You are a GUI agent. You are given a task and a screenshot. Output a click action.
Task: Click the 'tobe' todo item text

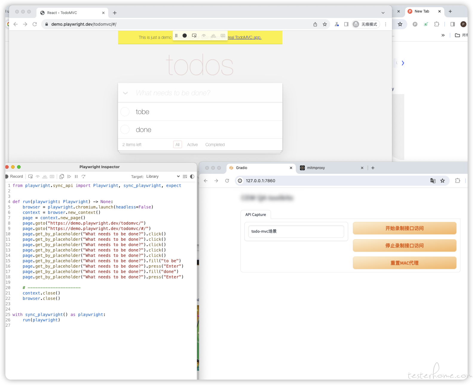pyautogui.click(x=143, y=112)
